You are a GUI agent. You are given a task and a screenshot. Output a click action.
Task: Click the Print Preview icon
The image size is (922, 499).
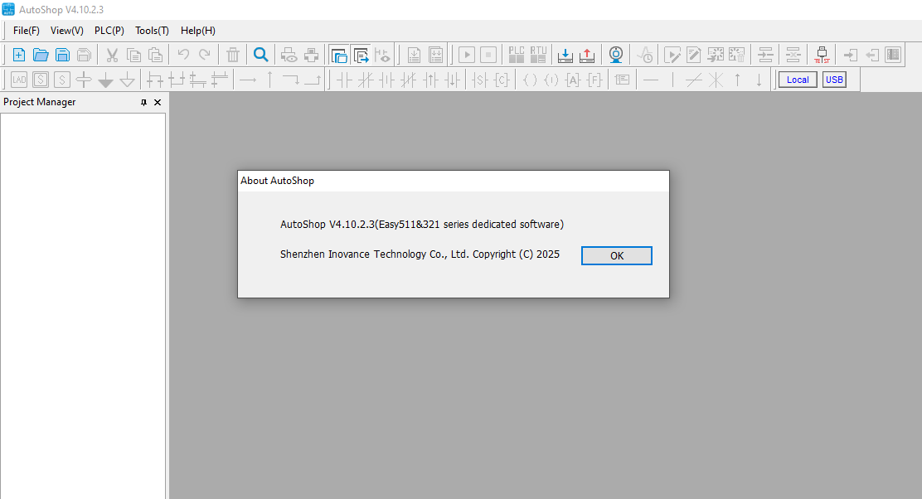pos(289,56)
